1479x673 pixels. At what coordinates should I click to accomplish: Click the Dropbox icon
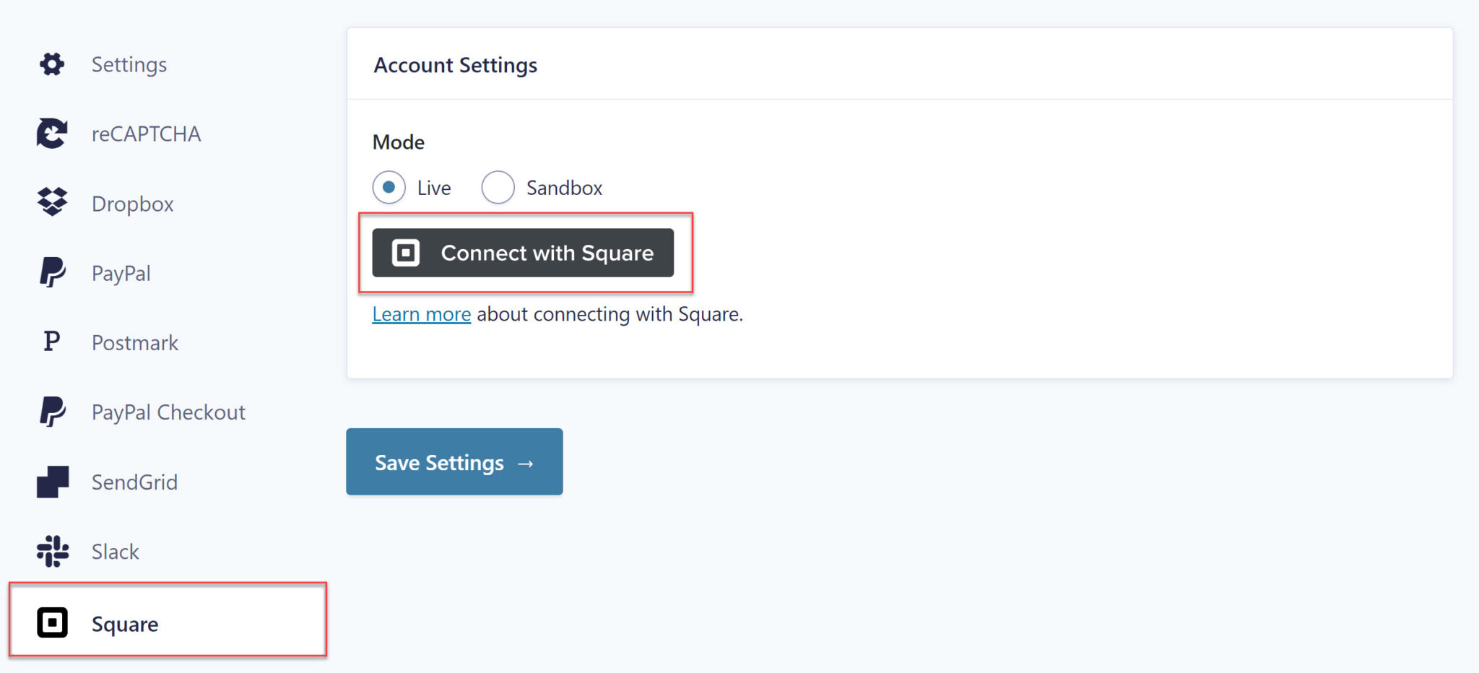pyautogui.click(x=51, y=202)
